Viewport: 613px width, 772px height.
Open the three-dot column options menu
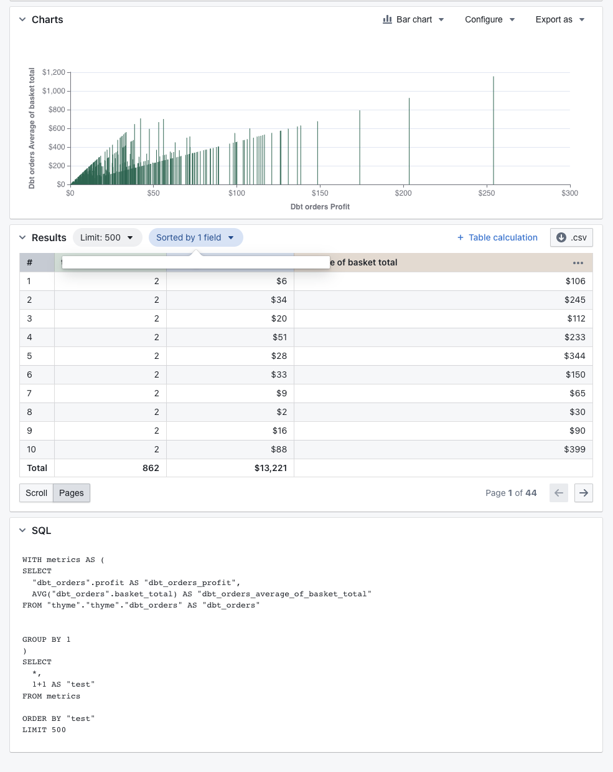click(x=578, y=263)
